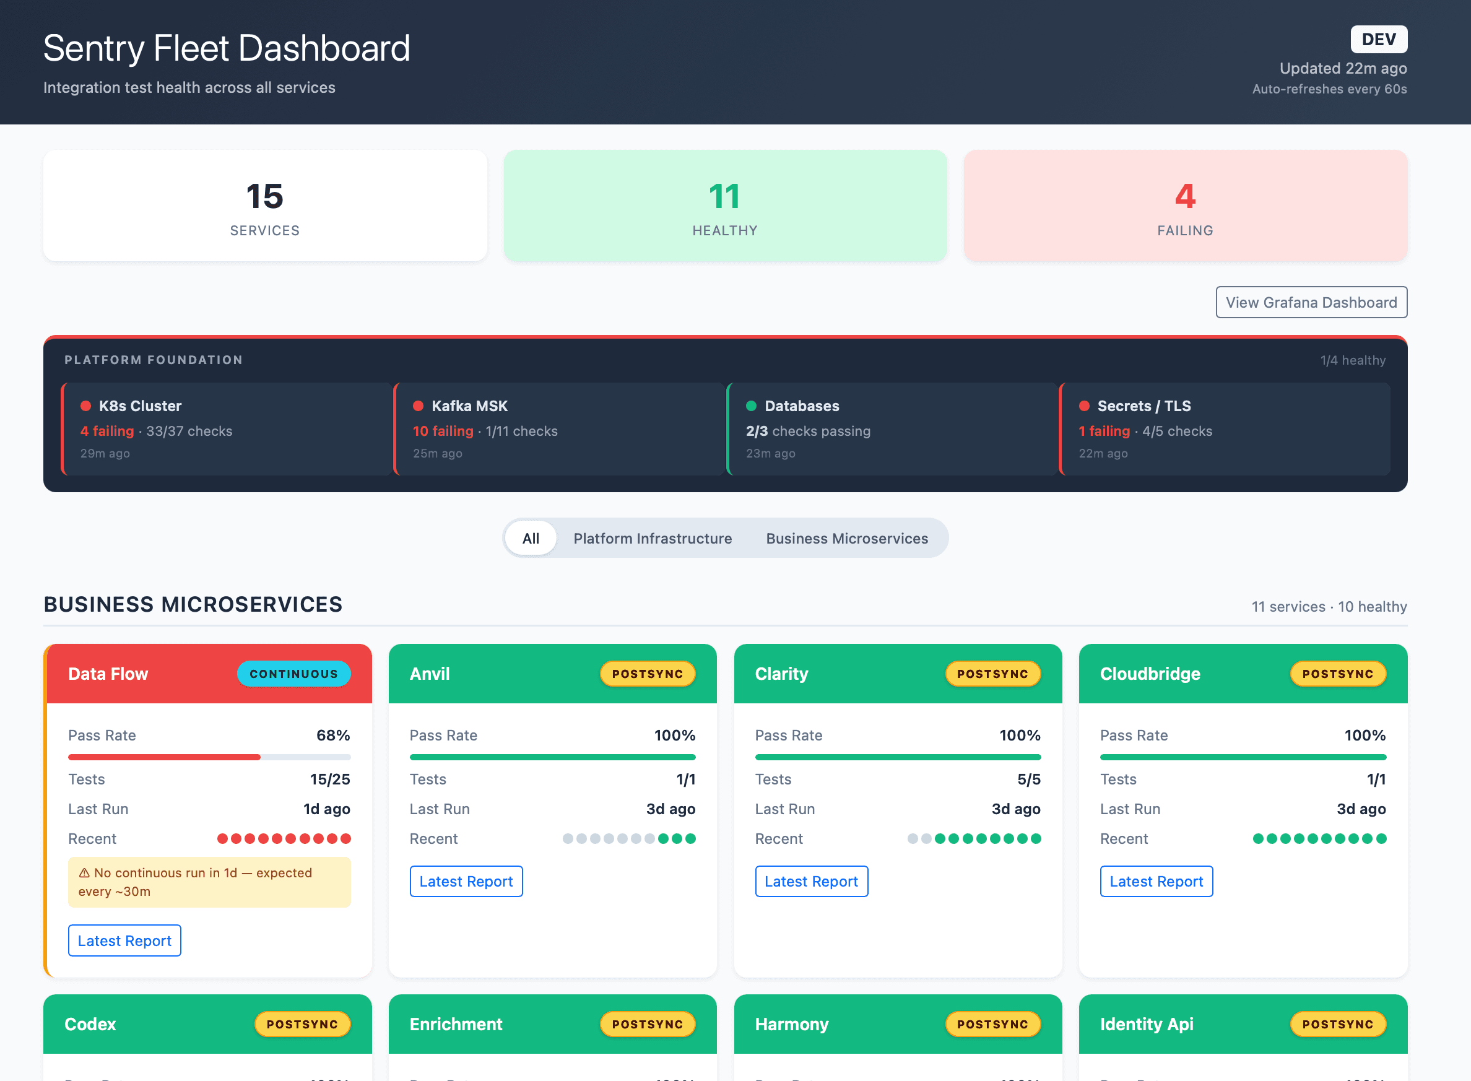The width and height of the screenshot is (1471, 1081).
Task: Click the Cloudbridge recent runs dots row
Action: pos(1319,838)
